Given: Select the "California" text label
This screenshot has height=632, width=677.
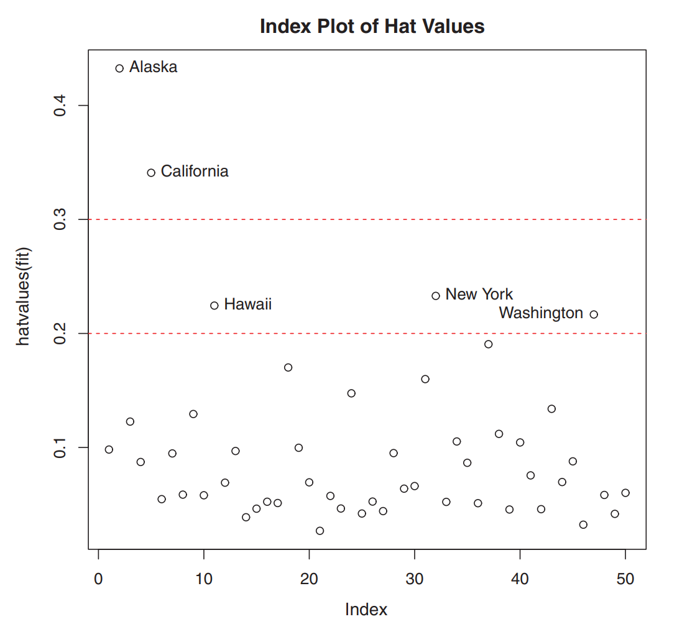Looking at the screenshot, I should coord(195,172).
